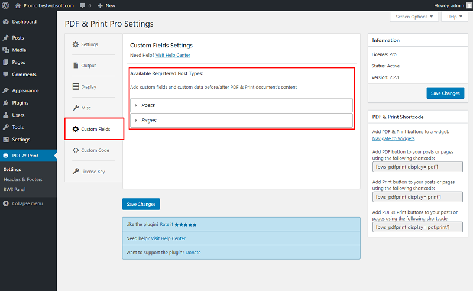
Task: Click the display='pdf,print' shortcode field
Action: (x=417, y=227)
